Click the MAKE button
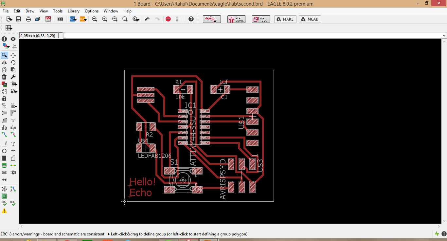This screenshot has width=447, height=241. coord(285,19)
